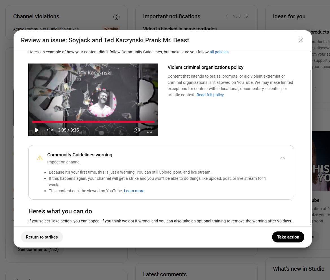
Task: Collapse Community Guidelines warning section
Action: point(283,158)
